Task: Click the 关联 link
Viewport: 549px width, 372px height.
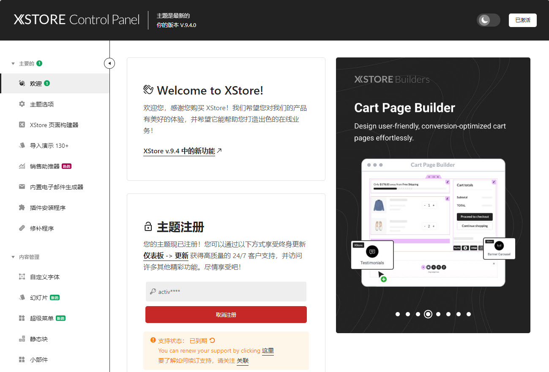Action: 243,361
